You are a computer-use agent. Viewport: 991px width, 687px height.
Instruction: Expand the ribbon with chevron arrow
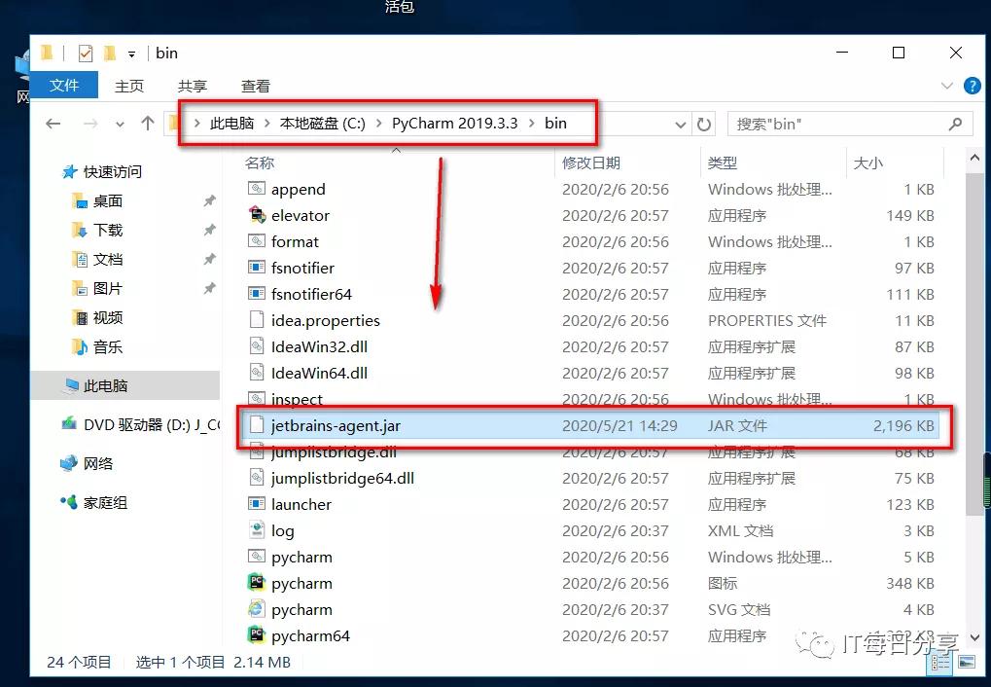tap(947, 86)
